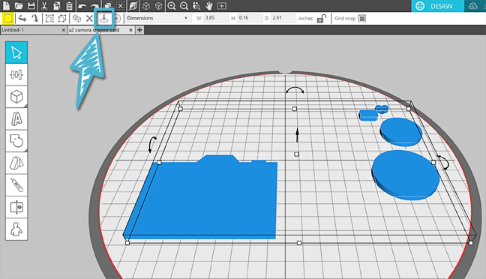Click the zoom in magnifier

click(x=172, y=5)
